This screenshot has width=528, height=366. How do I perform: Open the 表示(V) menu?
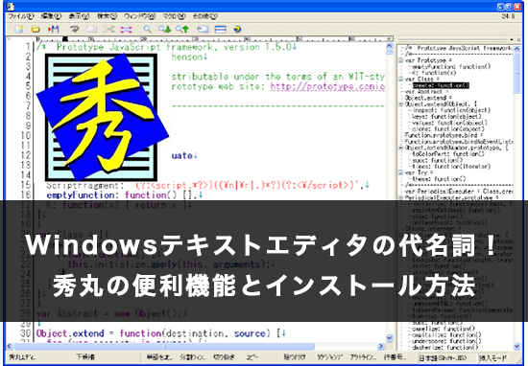click(x=79, y=16)
